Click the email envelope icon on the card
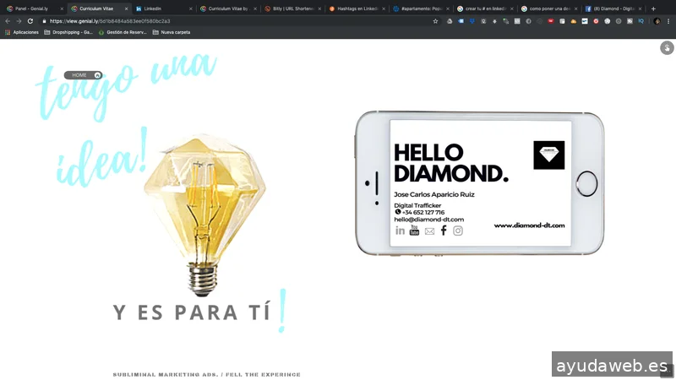 click(x=429, y=231)
